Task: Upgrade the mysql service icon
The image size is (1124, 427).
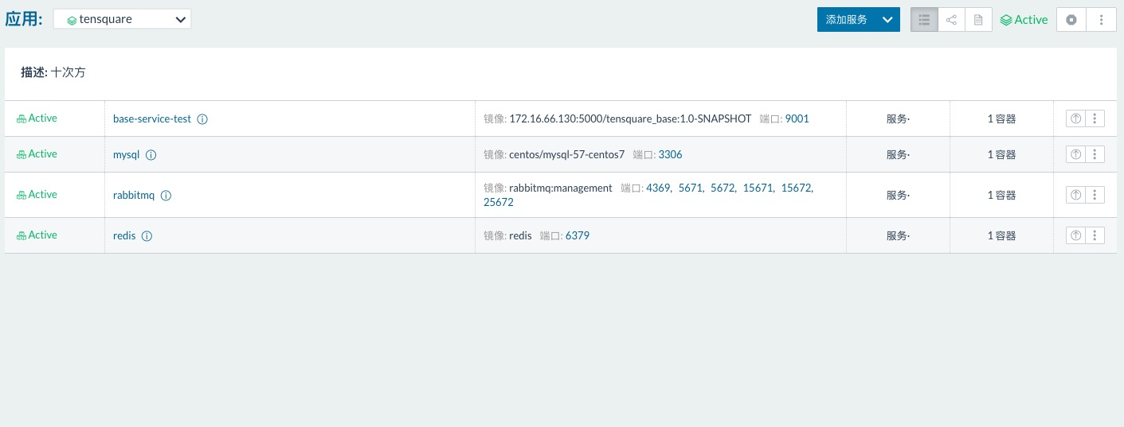Action: [1075, 154]
